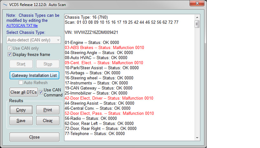Open the Select Chassis Type dropdown
The image size is (260, 148).
pyautogui.click(x=34, y=40)
